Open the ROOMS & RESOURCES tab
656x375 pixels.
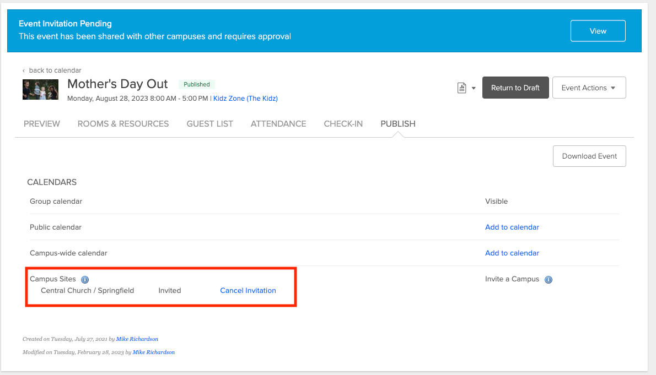[123, 124]
